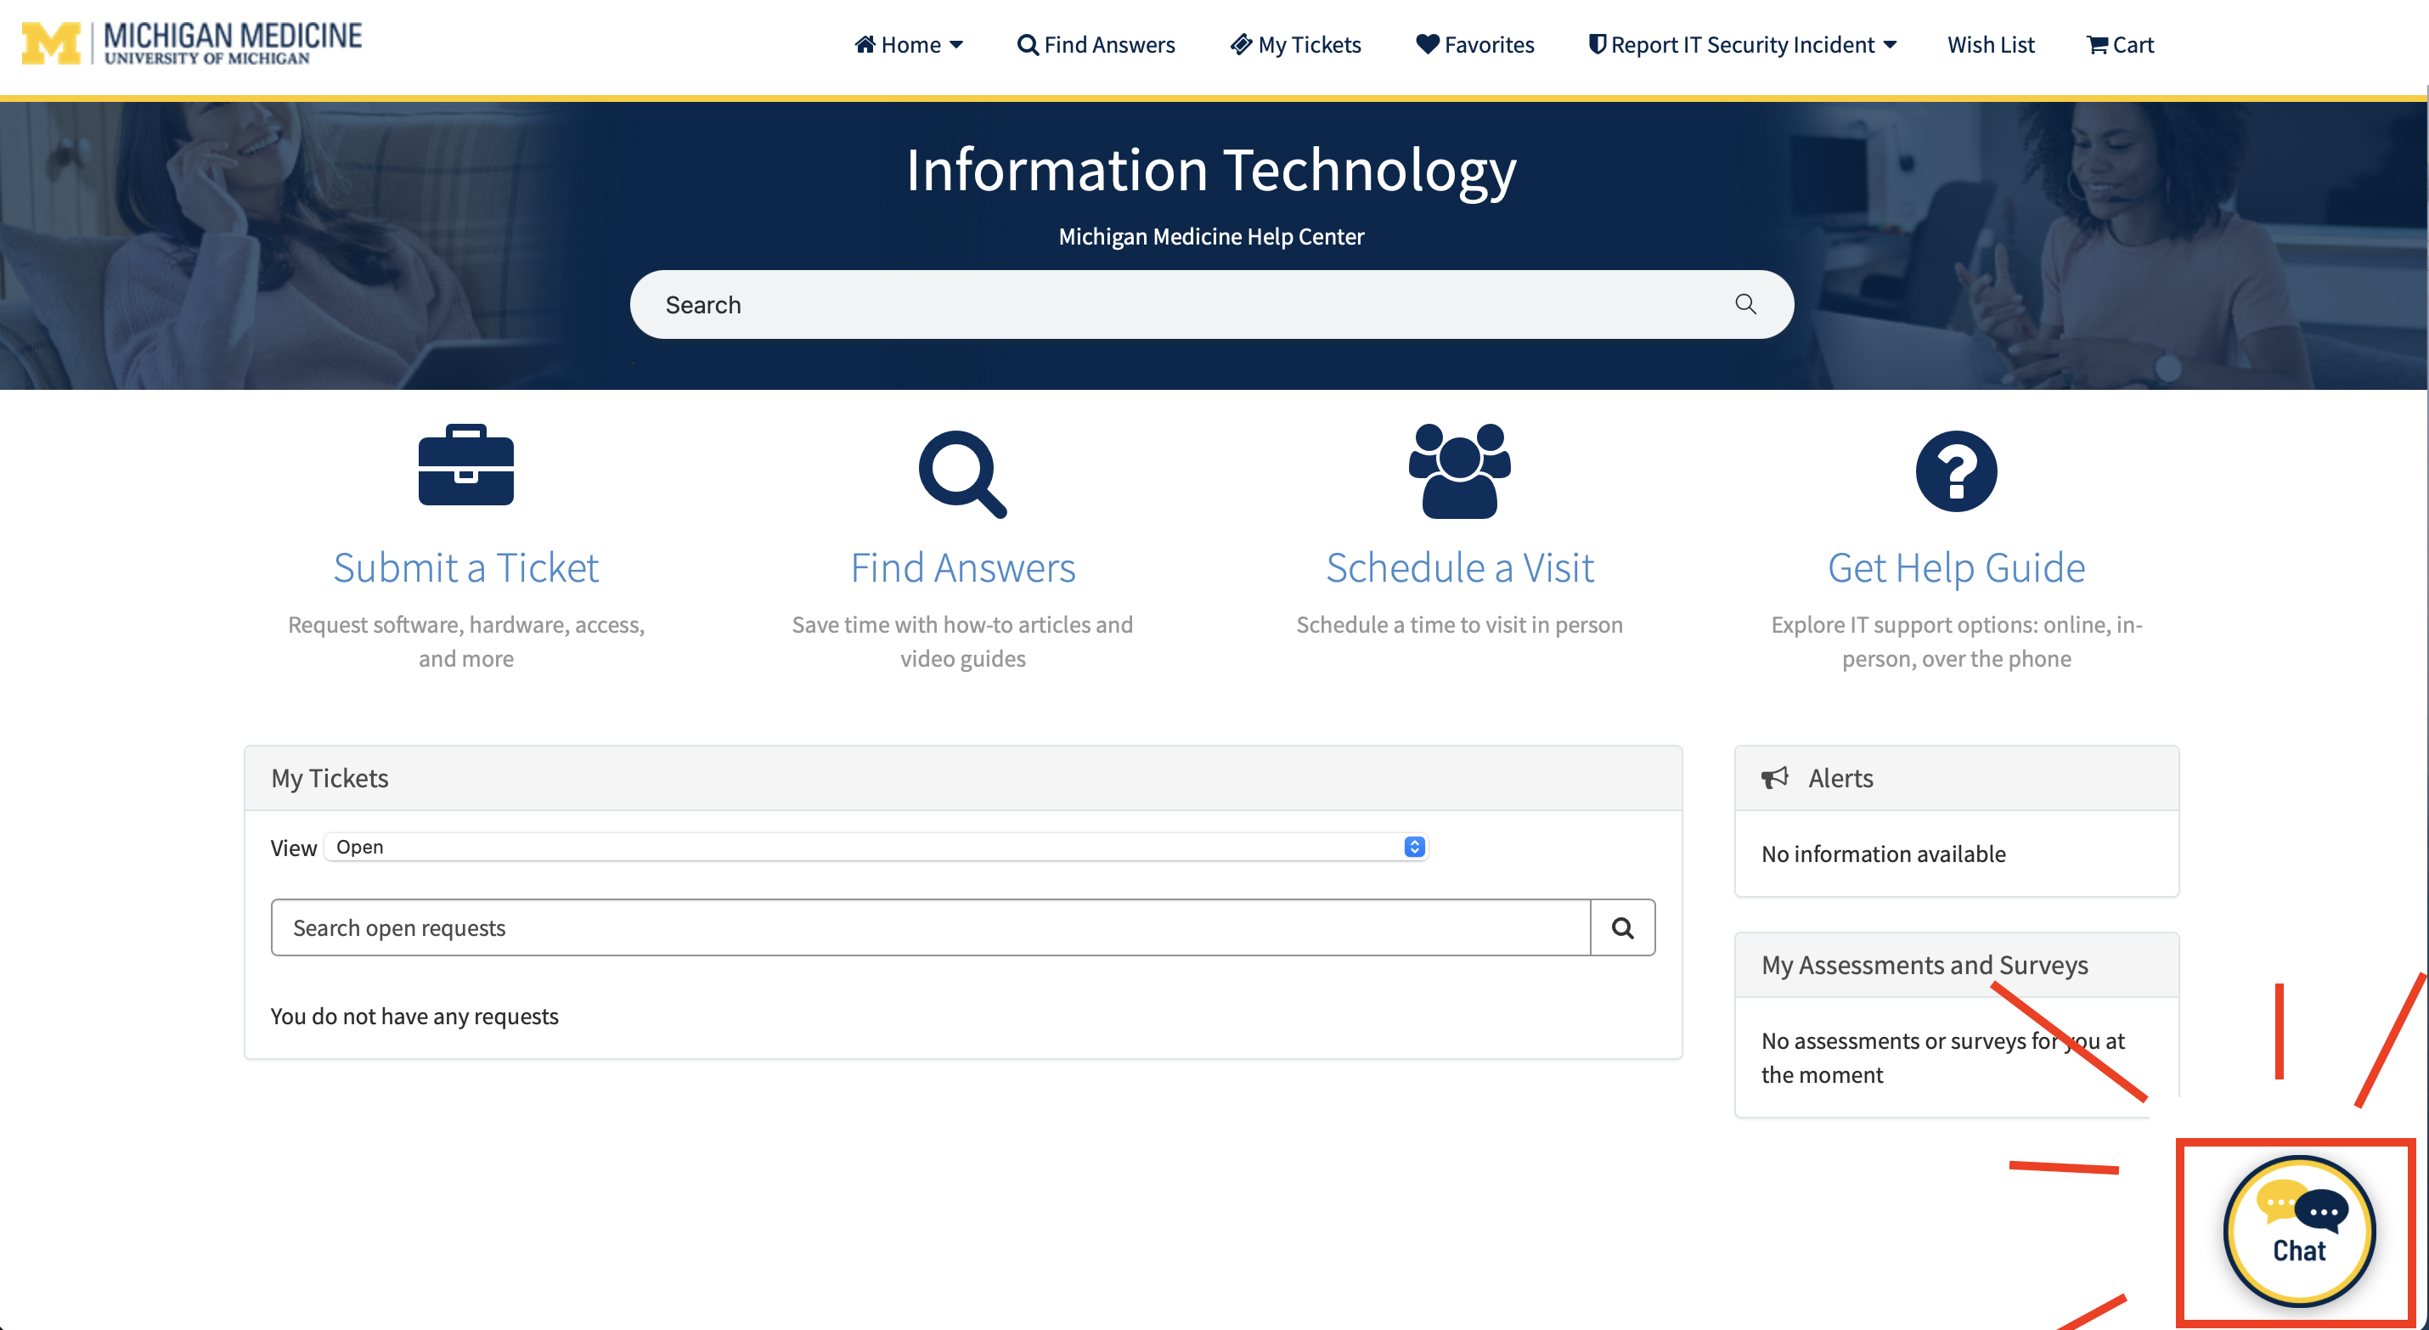Click the shield icon for IT Security Incident
The image size is (2429, 1330).
tap(1597, 42)
